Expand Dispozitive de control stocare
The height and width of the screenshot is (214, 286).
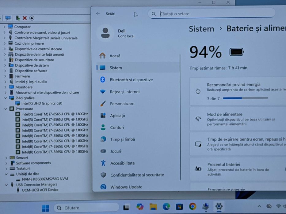point(5,49)
